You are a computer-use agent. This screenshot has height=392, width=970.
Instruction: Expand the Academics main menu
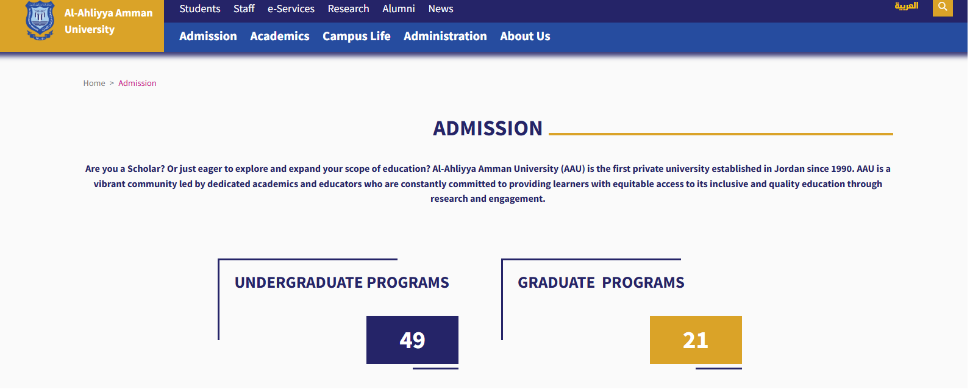coord(280,36)
